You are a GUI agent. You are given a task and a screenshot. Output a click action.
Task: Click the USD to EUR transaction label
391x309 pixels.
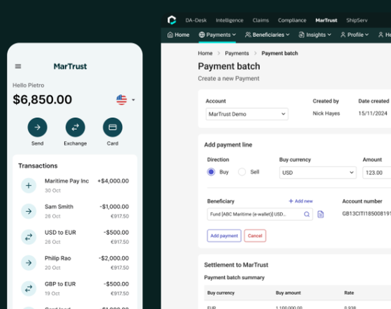60,233
